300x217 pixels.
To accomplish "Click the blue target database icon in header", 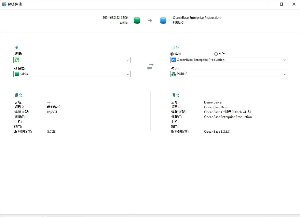I will pyautogui.click(x=163, y=20).
